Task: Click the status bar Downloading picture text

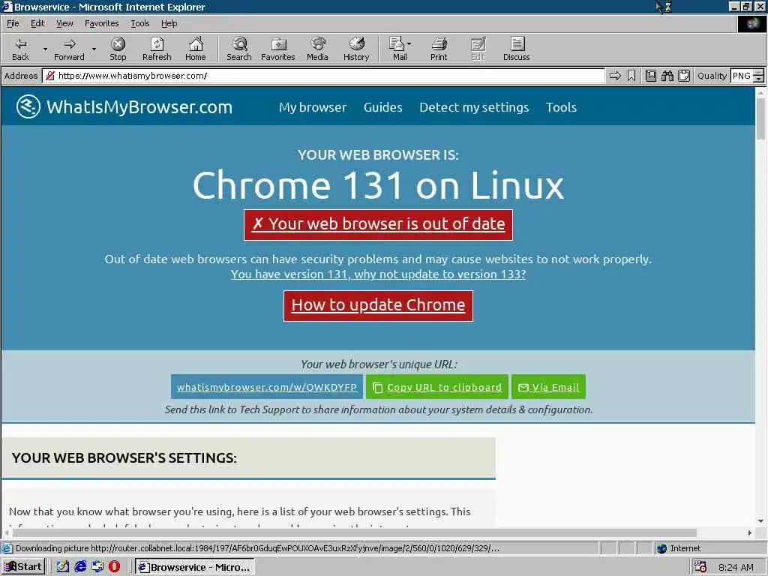Action: point(257,548)
